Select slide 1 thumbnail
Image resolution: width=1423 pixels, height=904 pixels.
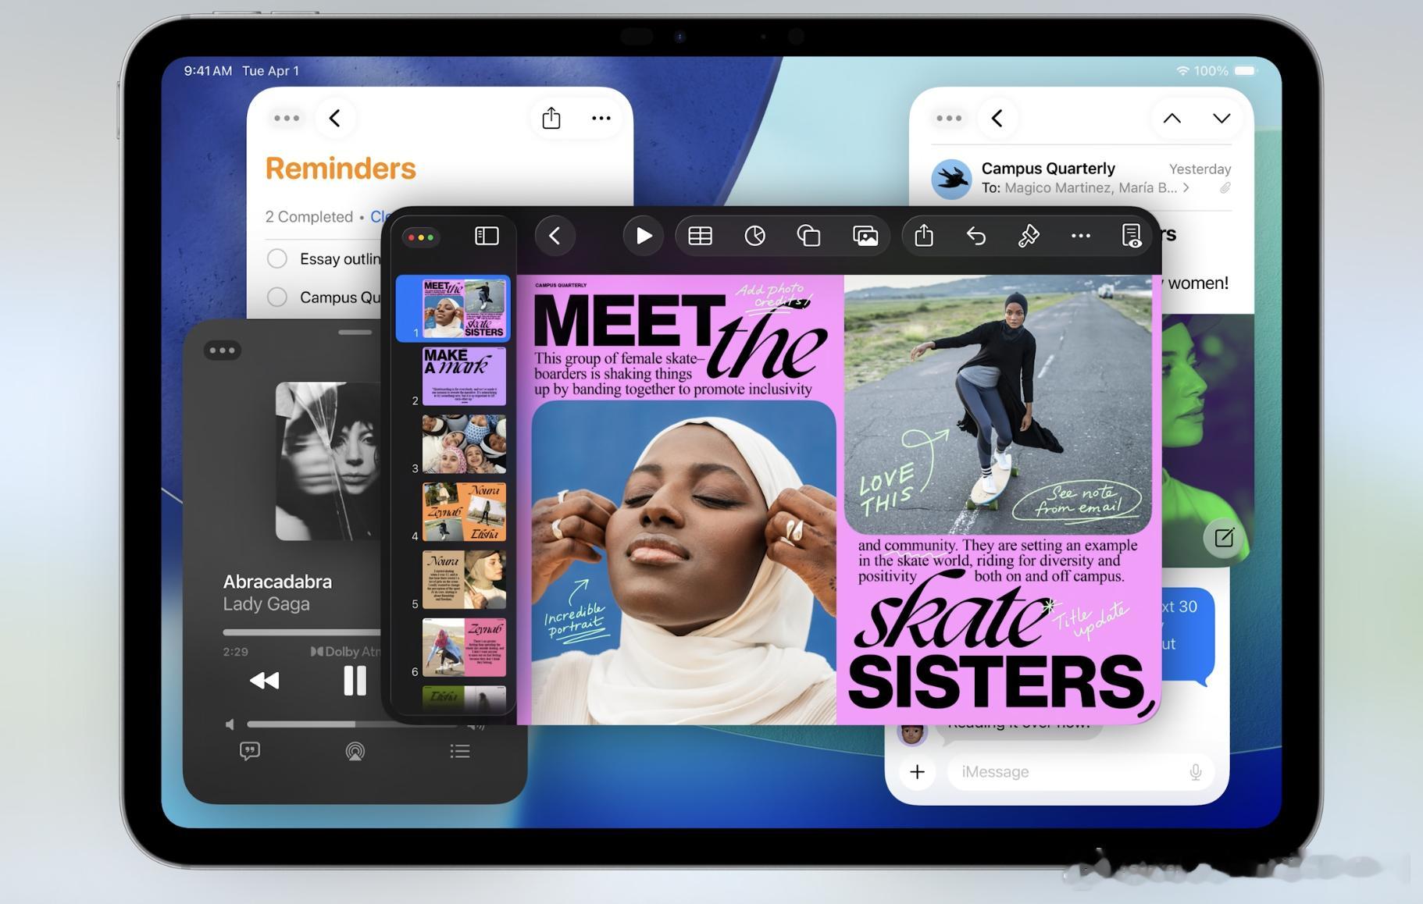coord(464,308)
